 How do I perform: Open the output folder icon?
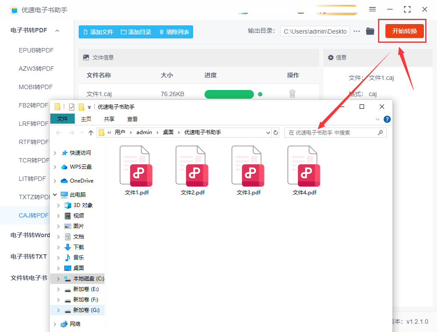tap(370, 31)
